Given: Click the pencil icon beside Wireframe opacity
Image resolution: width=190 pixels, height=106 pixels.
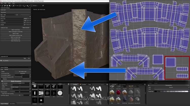Looking at the screenshot, I should (x=30, y=95).
